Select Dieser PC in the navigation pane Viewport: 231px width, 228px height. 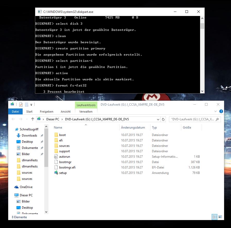[x=26, y=195]
